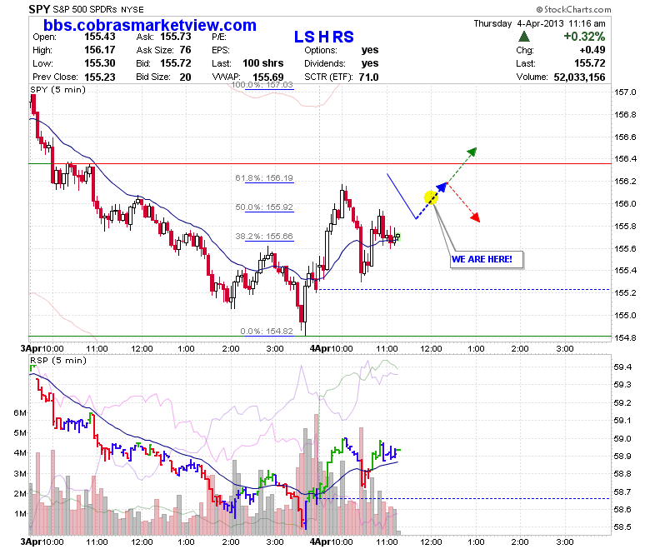Click the Thursday 4-Apr-2013 timestamp
The height and width of the screenshot is (549, 650).
[539, 23]
